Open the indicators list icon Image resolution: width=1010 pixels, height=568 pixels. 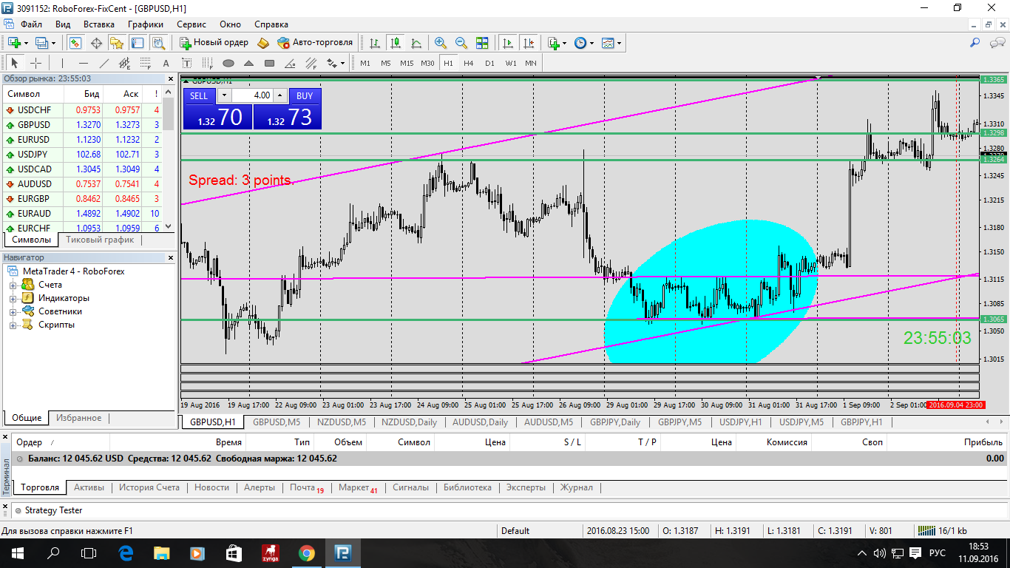click(x=553, y=43)
